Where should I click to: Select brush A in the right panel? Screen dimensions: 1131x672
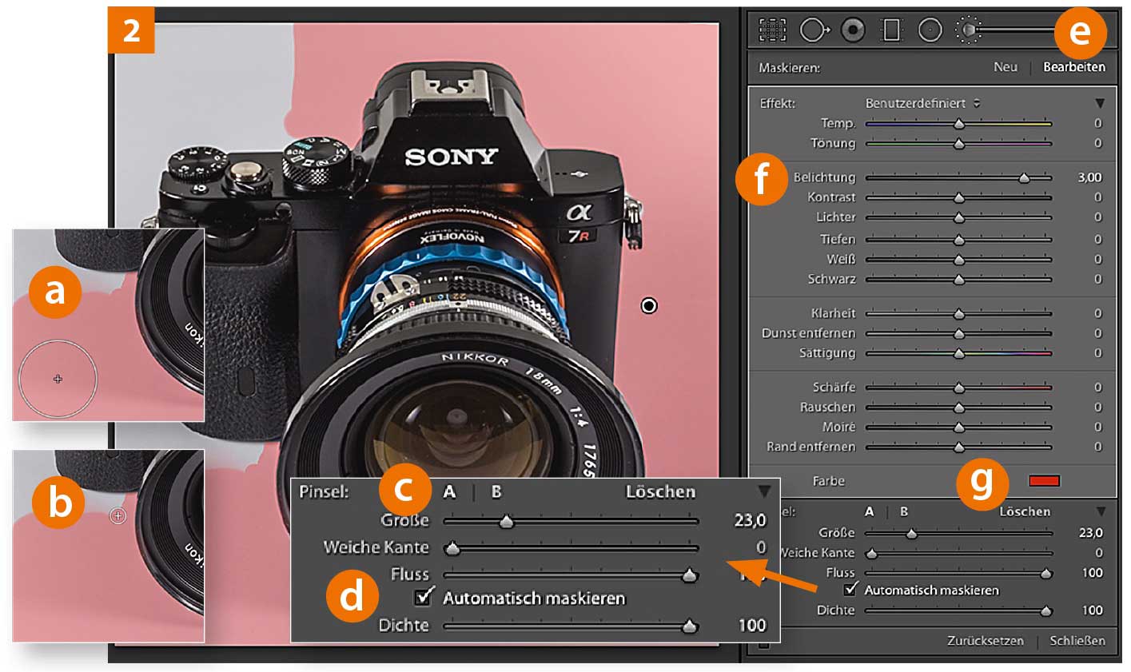[869, 511]
